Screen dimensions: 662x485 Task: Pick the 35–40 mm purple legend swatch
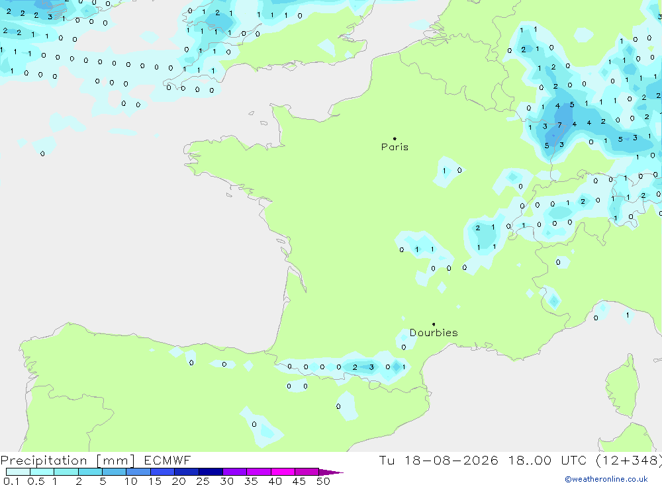click(259, 472)
